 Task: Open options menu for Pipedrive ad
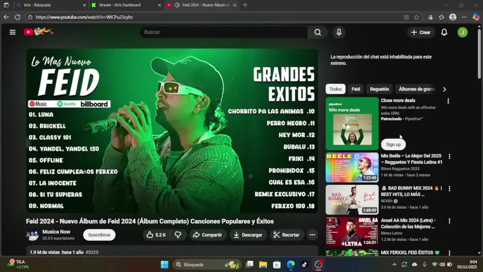[x=448, y=101]
